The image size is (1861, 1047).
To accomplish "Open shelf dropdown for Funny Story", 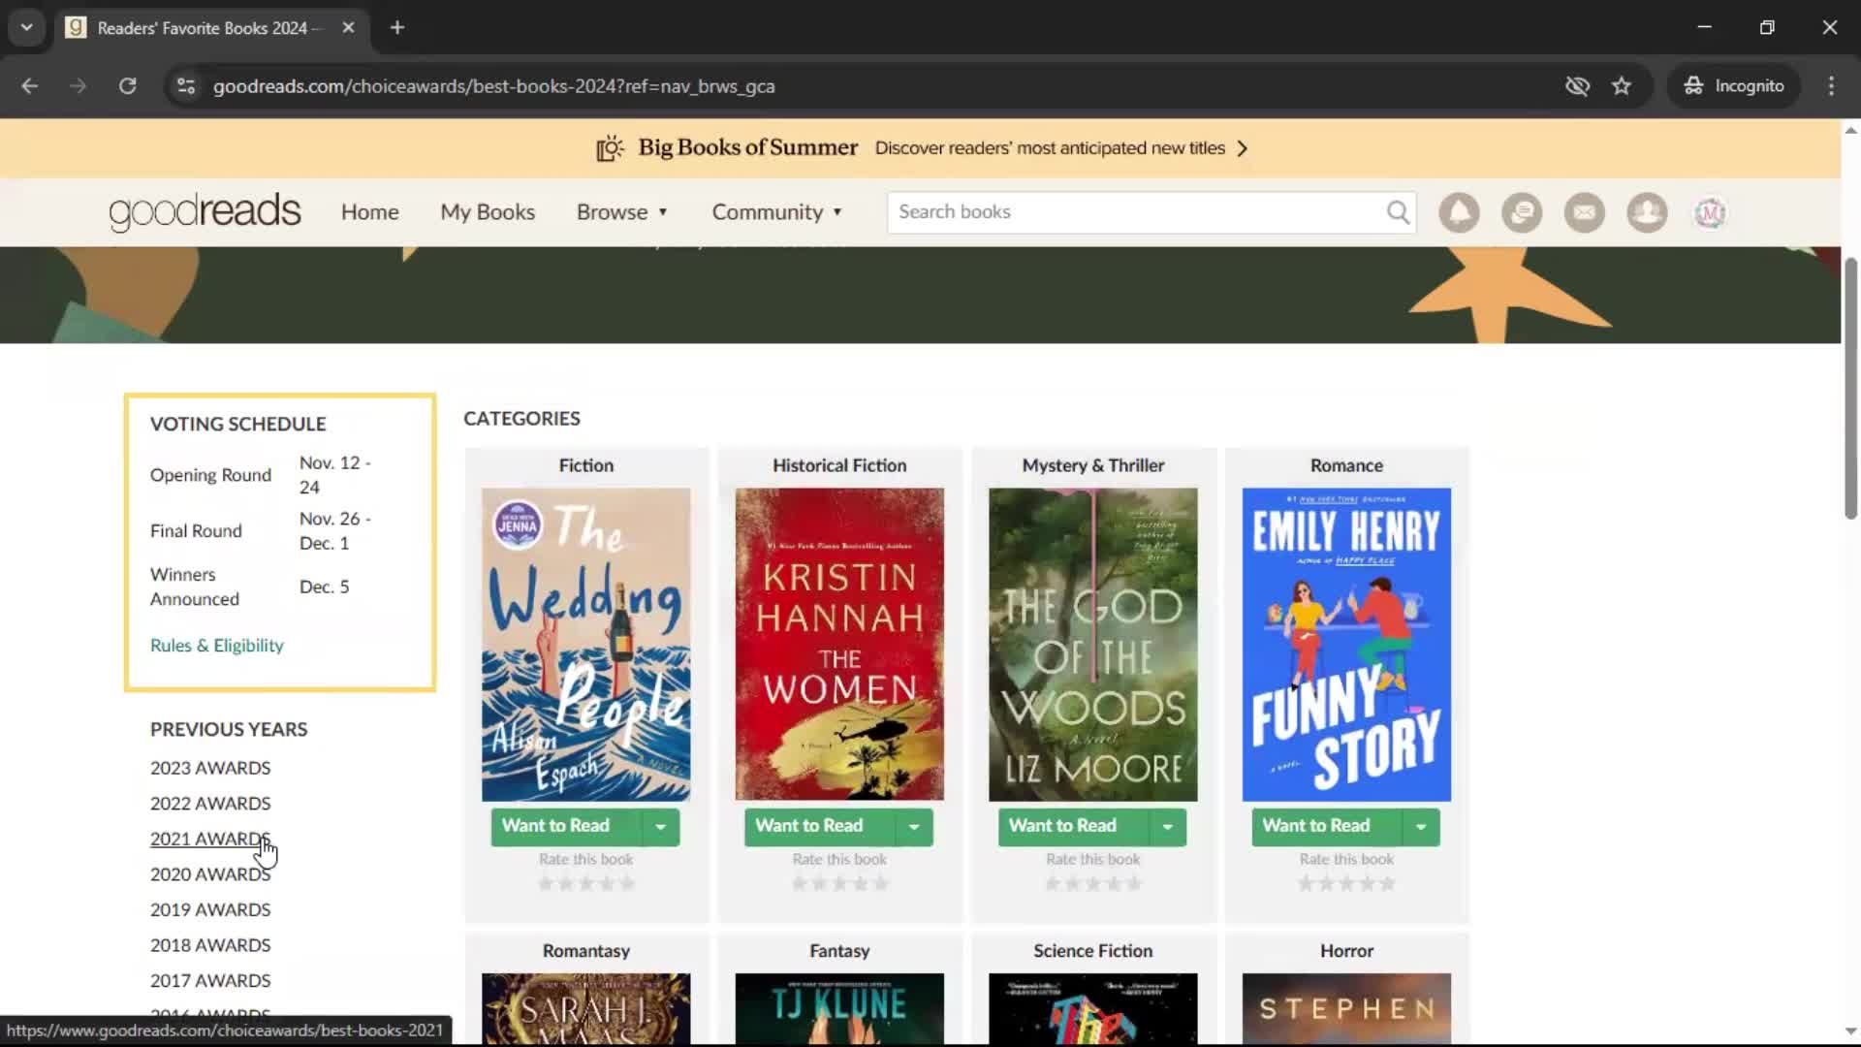I will click(1420, 826).
